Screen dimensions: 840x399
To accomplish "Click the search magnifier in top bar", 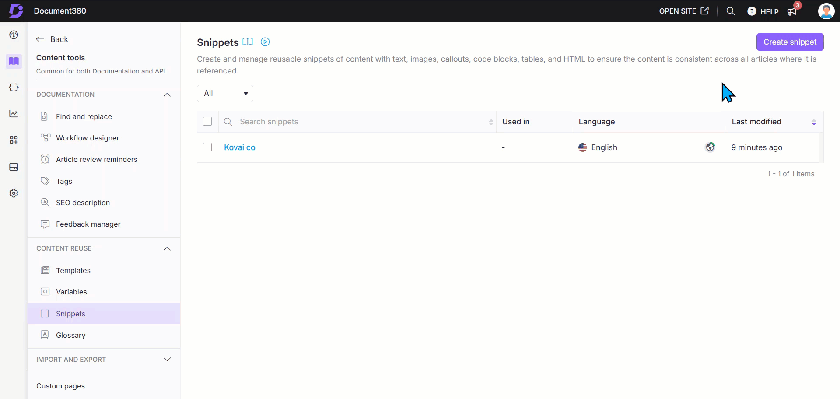I will 731,11.
